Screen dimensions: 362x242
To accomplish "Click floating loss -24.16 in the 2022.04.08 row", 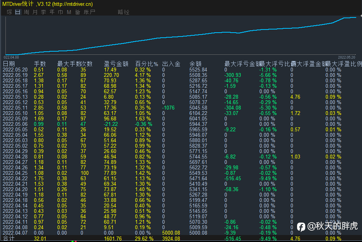I will (231, 228).
